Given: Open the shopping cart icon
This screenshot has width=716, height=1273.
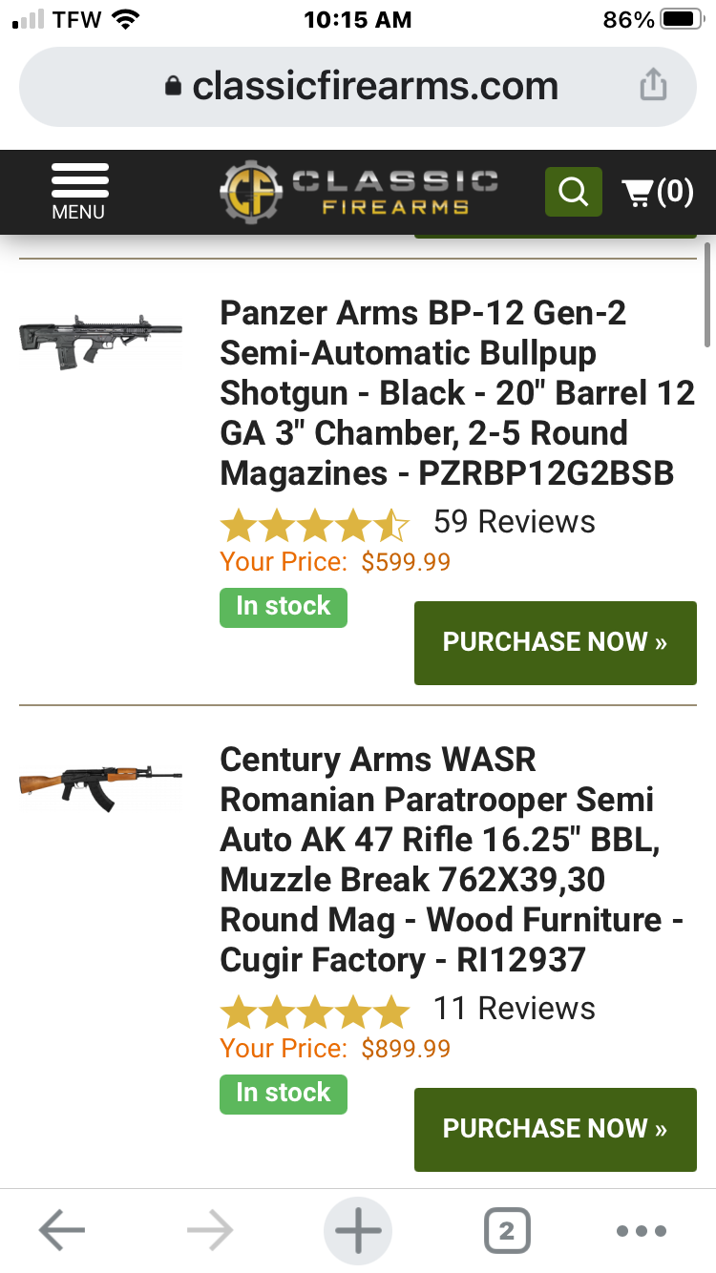Looking at the screenshot, I should 657,192.
